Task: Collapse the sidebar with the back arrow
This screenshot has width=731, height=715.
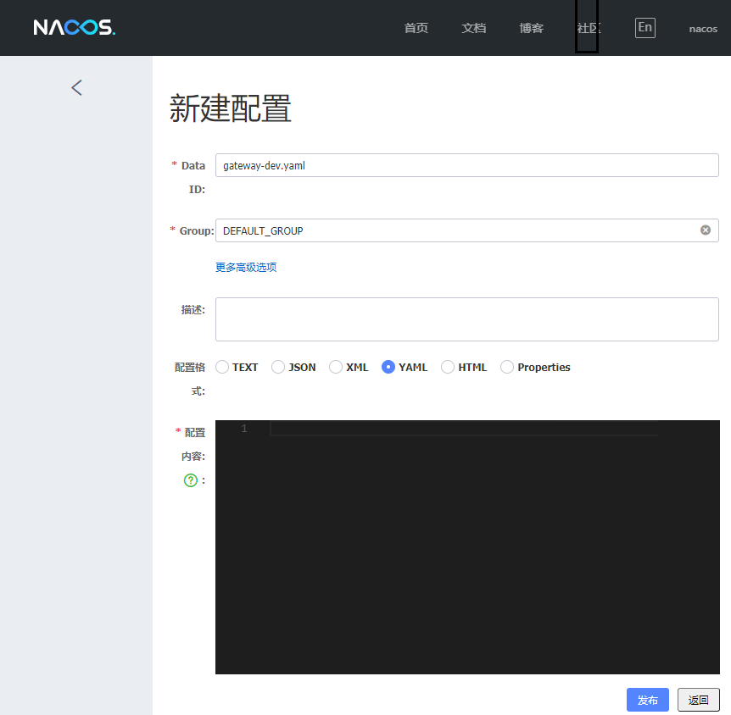Action: coord(76,87)
